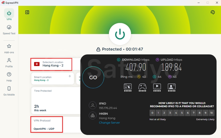
Task: Click the IP address 193.176.211.44
Action: [108, 108]
